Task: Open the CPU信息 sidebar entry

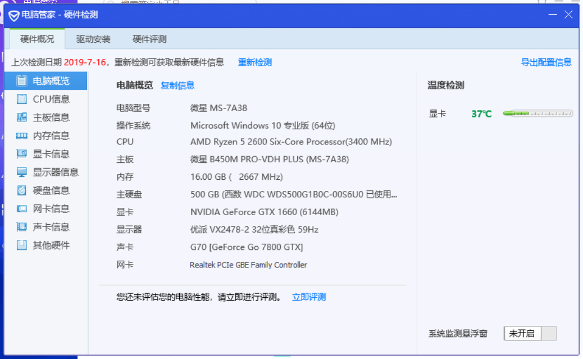Action: [46, 99]
